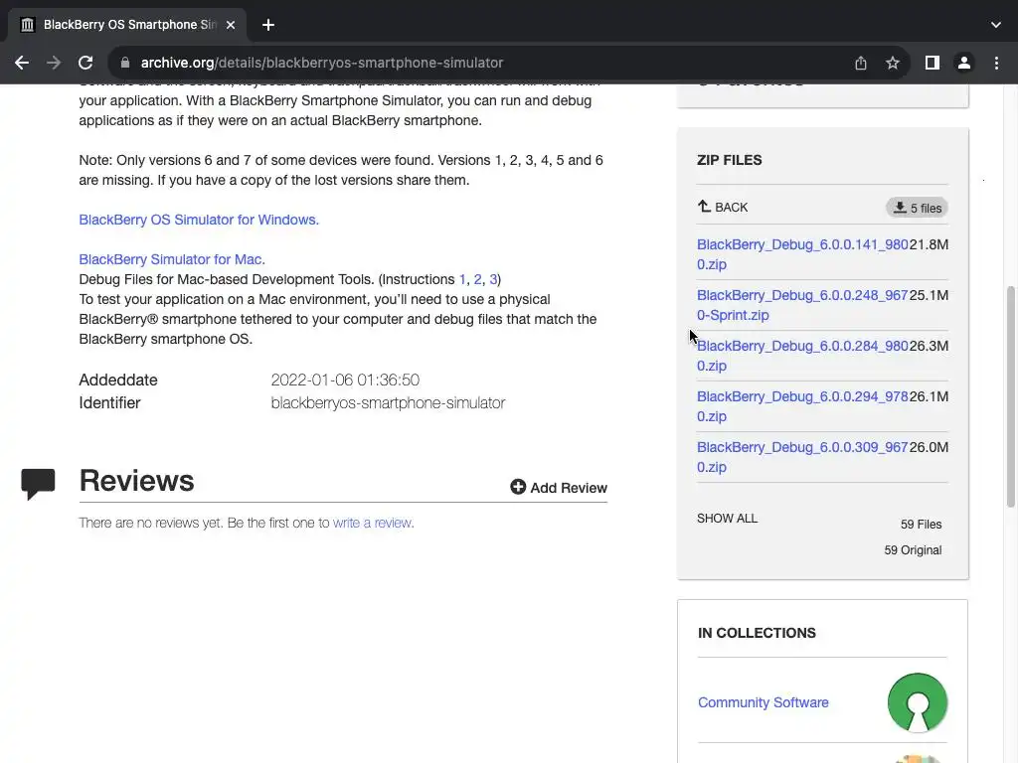Click the Reviews heading

click(x=136, y=481)
